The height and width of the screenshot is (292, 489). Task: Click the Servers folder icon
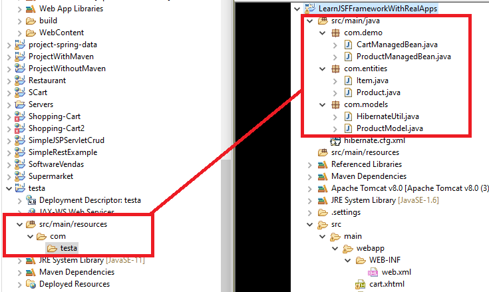tap(20, 104)
